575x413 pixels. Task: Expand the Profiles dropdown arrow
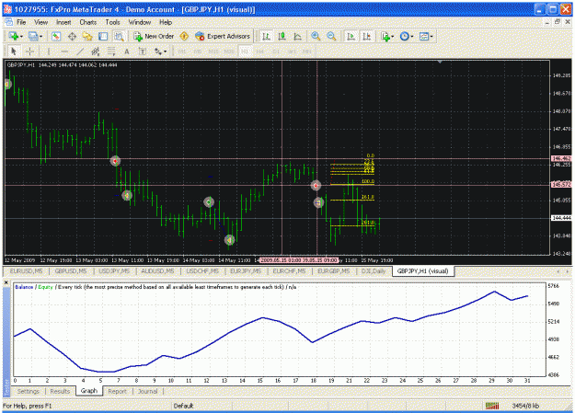coord(40,36)
